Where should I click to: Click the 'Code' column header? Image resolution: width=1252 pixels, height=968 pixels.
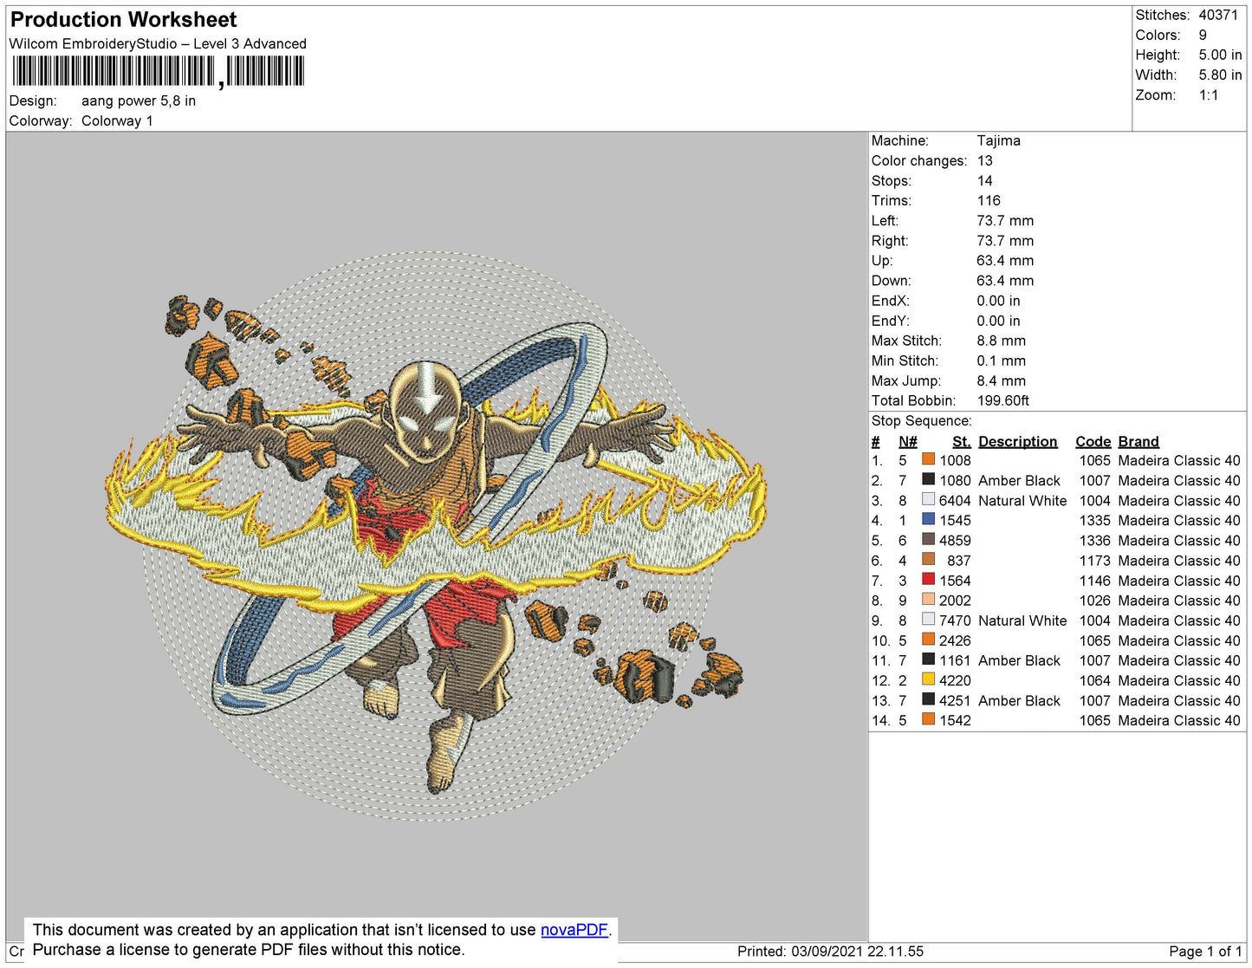pyautogui.click(x=1093, y=441)
